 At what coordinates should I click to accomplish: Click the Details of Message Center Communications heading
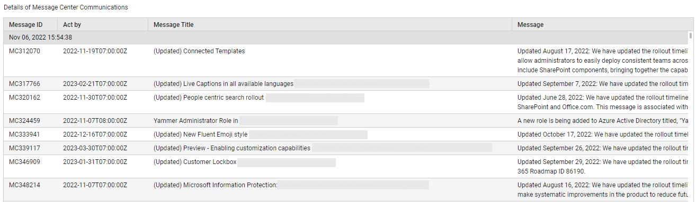point(66,7)
